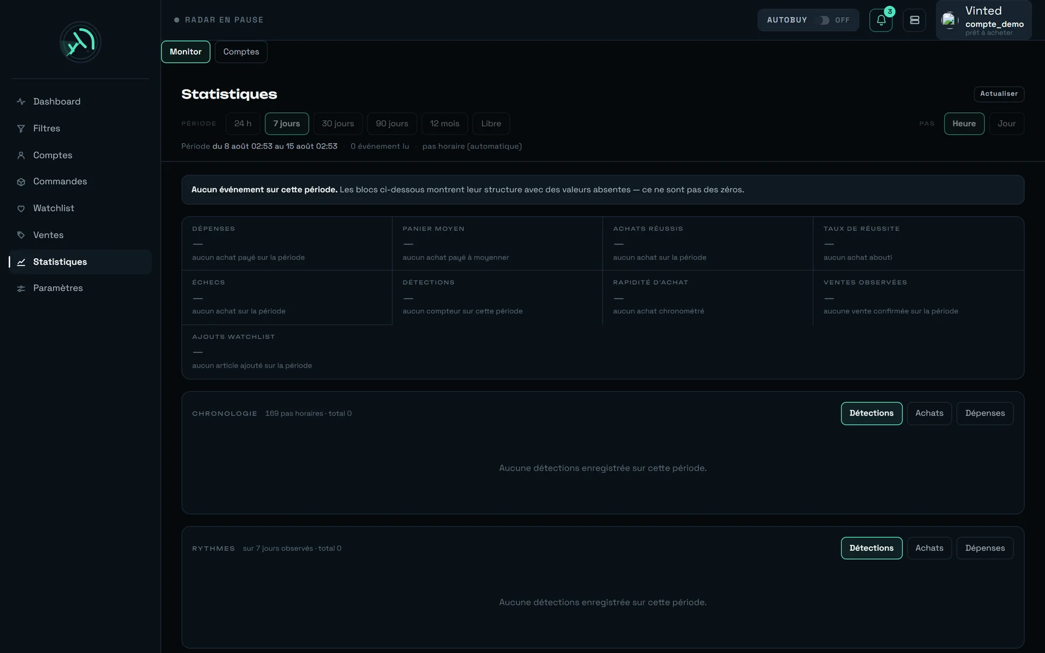Screen dimensions: 1045x653
Task: Click the Statistiques chart icon
Action: (x=21, y=262)
